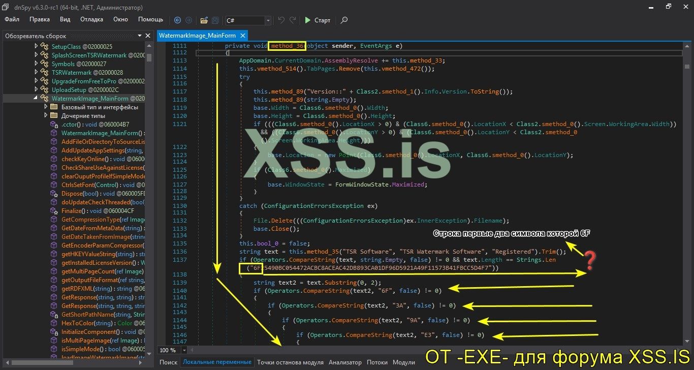Select the CheckShareUseAgainstLicense method row
694x370 pixels.
(103, 168)
